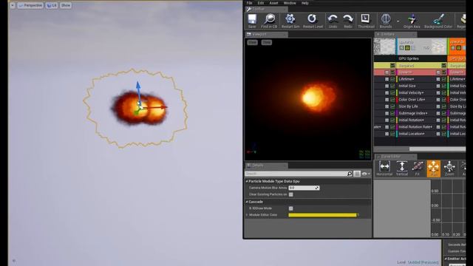Screen dimensions: 473x266
Task: Click the magnifier icon in Details search
Action: (x=350, y=174)
